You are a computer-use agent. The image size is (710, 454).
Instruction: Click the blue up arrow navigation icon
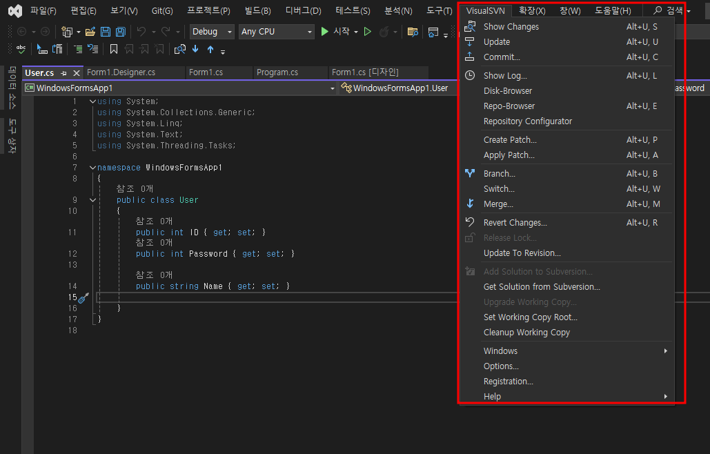pyautogui.click(x=210, y=49)
